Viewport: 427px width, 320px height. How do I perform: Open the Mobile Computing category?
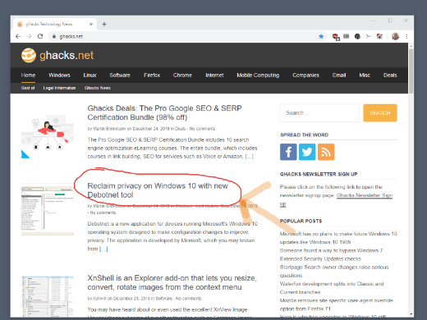pyautogui.click(x=258, y=75)
